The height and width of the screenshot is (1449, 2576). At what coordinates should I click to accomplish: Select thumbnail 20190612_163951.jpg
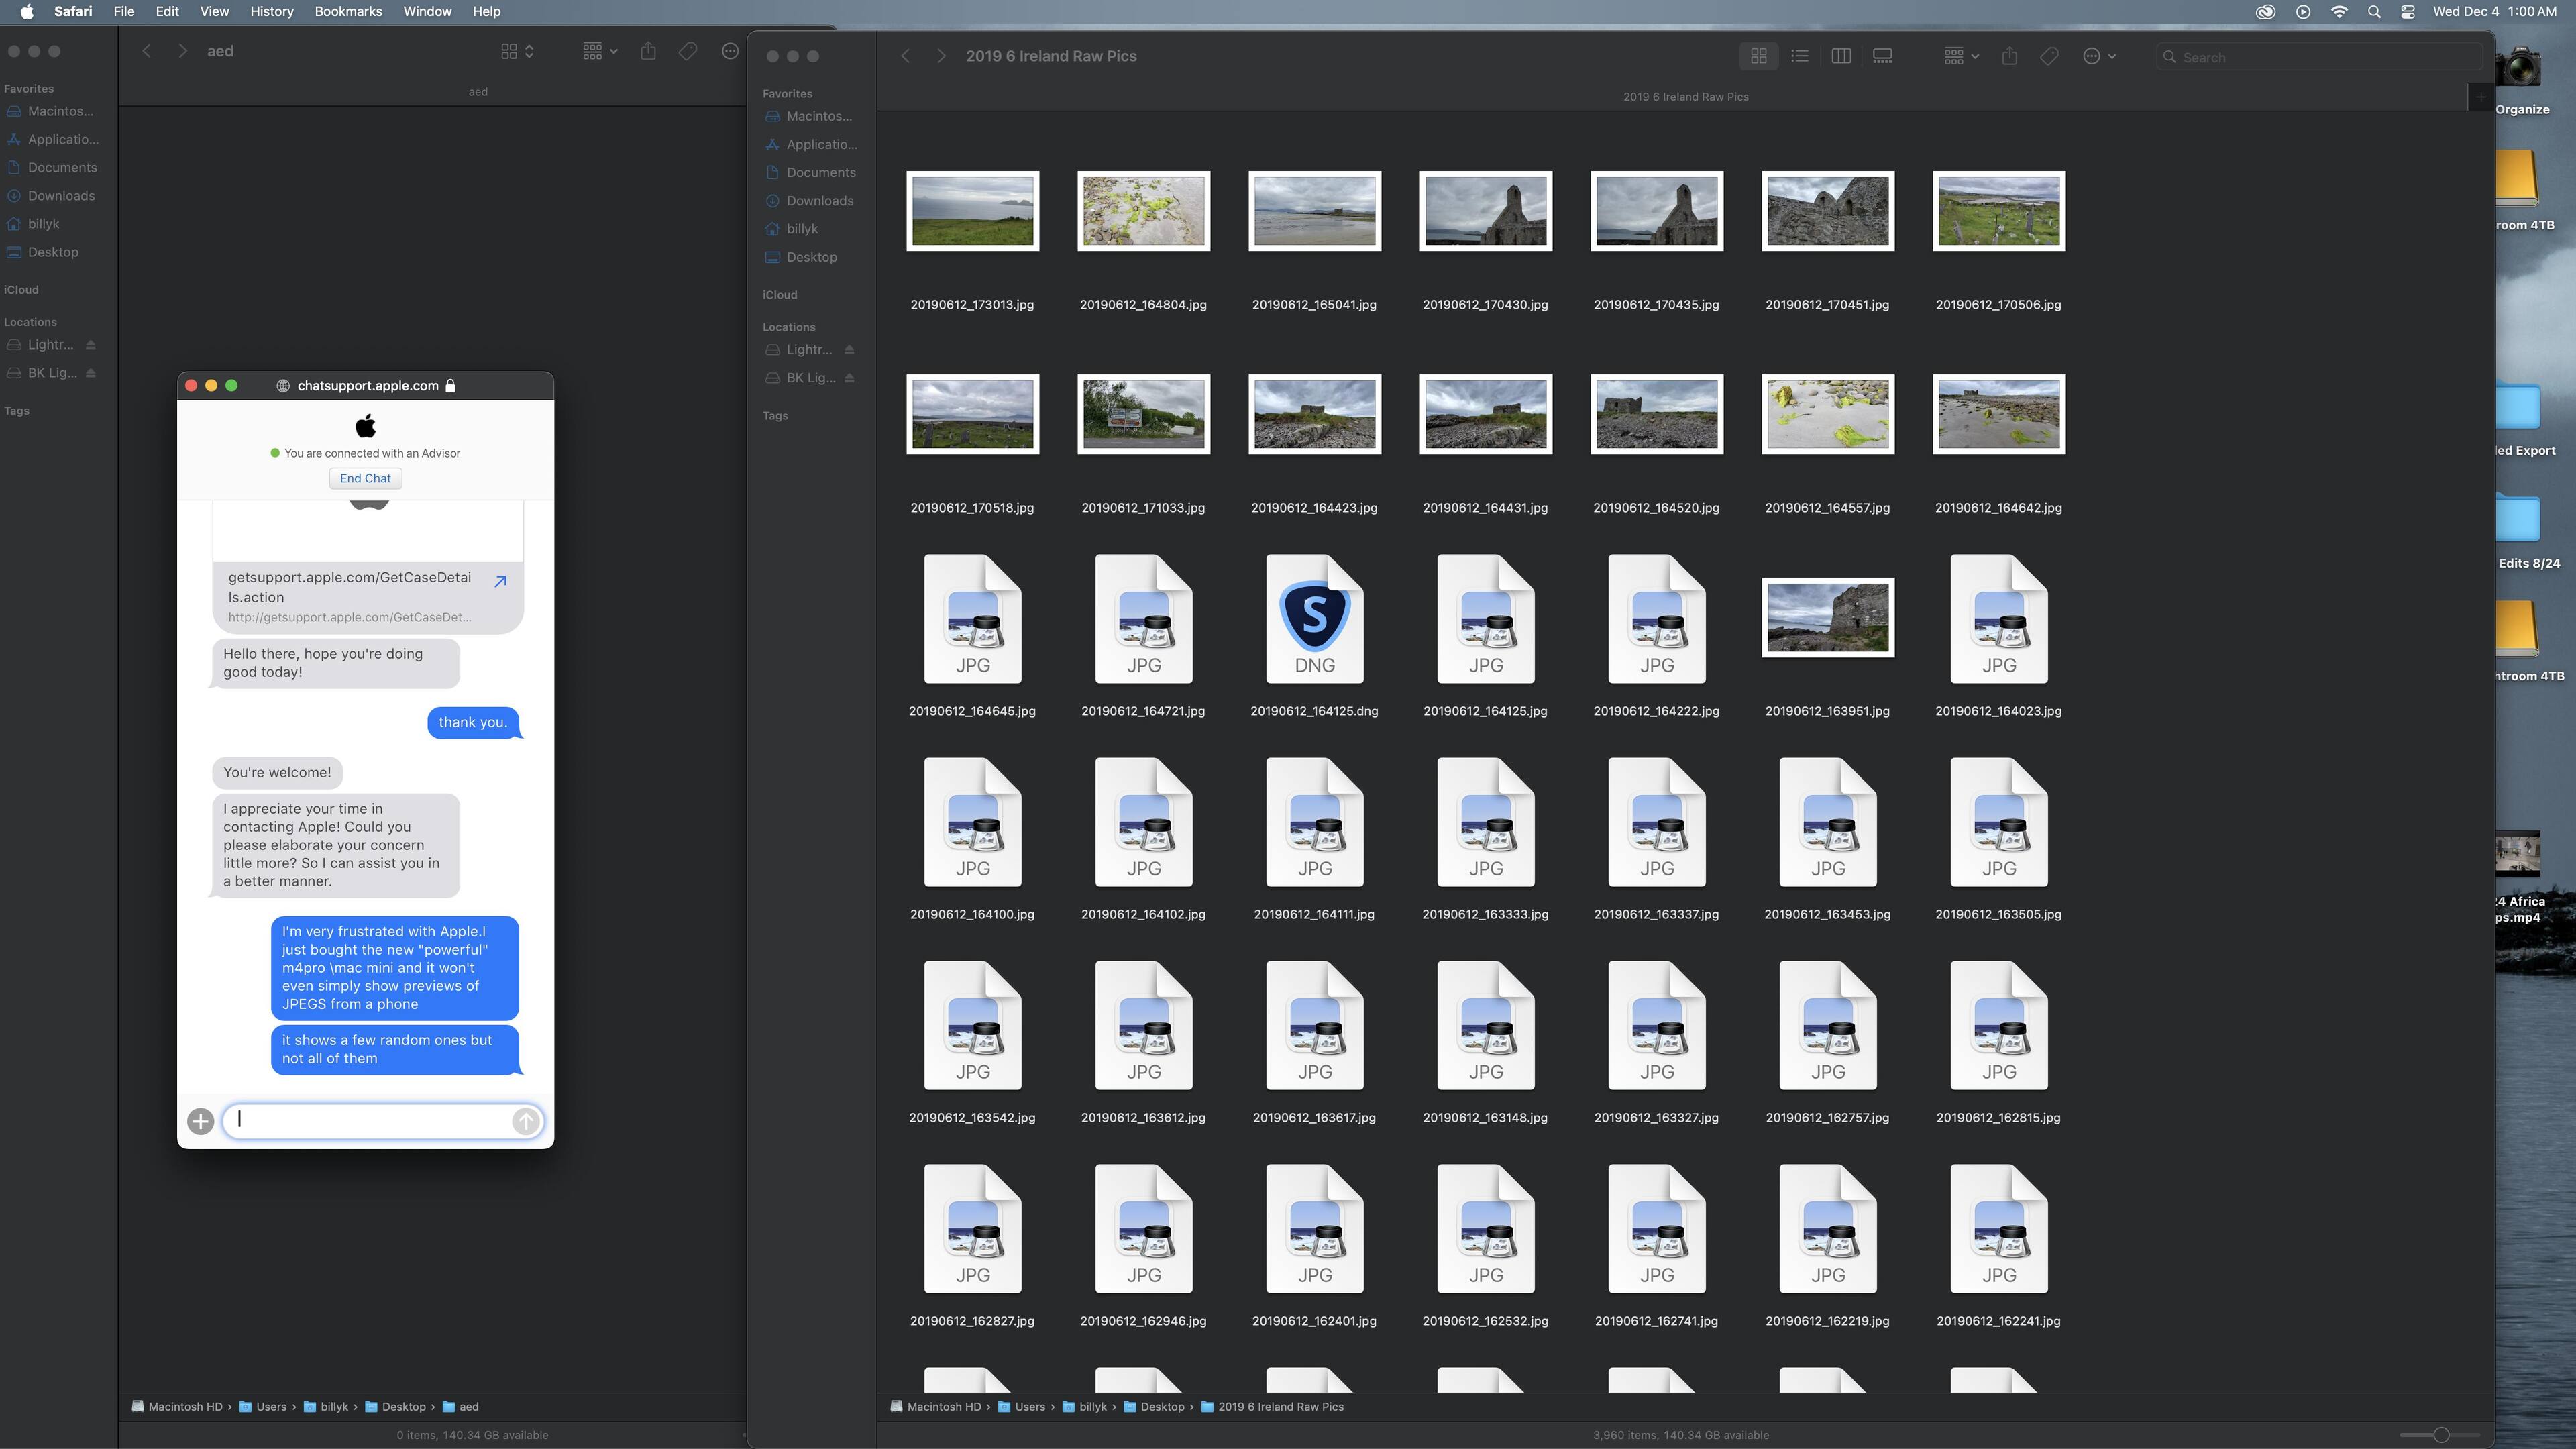(1827, 618)
